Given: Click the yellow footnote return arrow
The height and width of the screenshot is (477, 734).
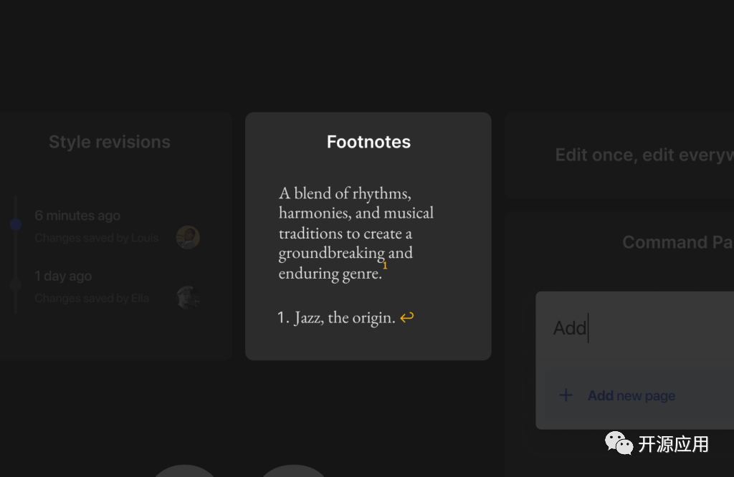Looking at the screenshot, I should pyautogui.click(x=406, y=317).
